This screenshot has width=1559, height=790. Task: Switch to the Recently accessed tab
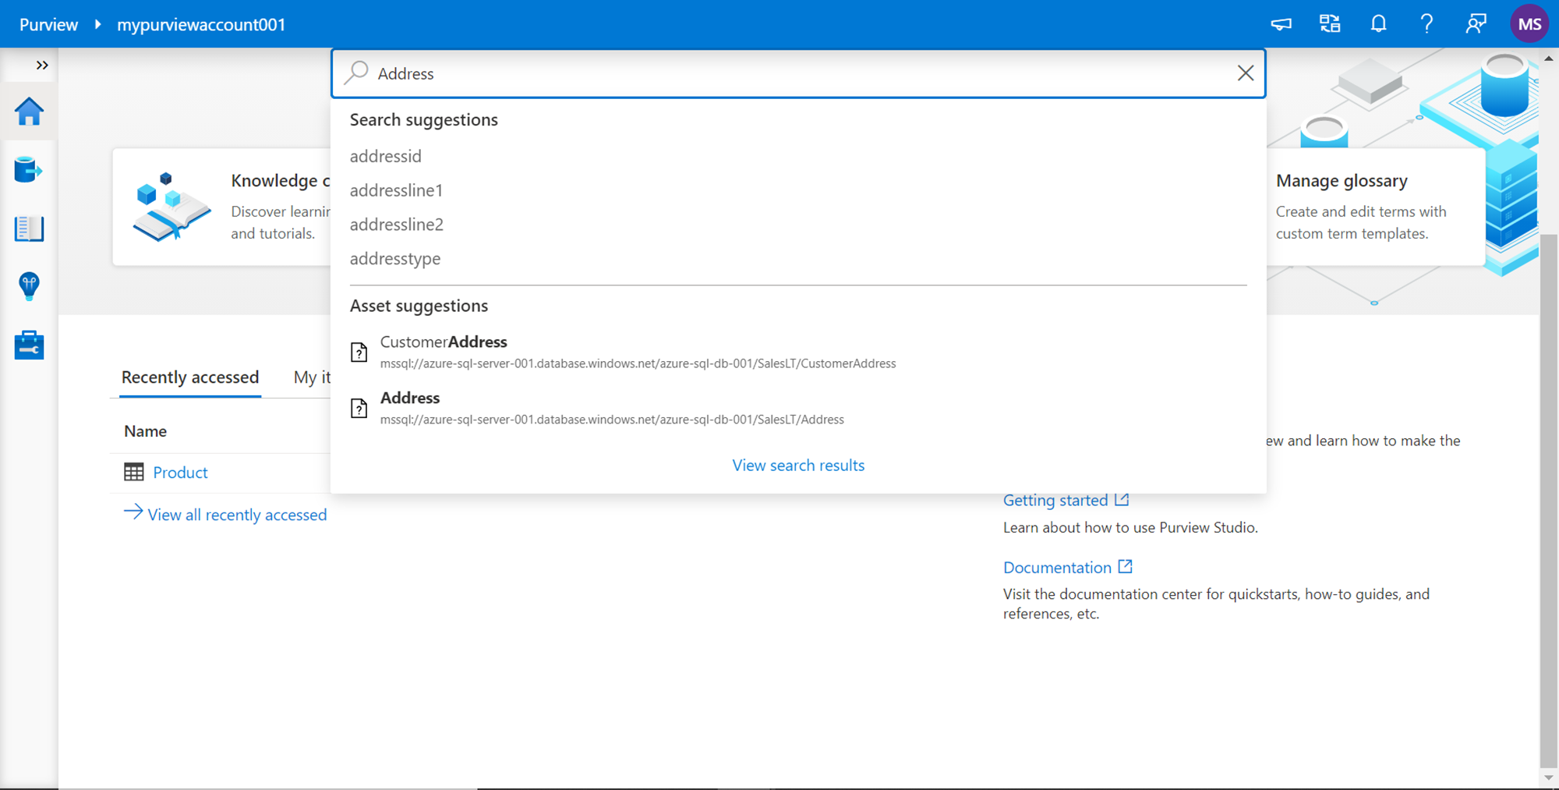tap(190, 377)
